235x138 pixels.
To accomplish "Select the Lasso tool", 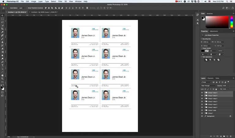I will coord(2,22).
